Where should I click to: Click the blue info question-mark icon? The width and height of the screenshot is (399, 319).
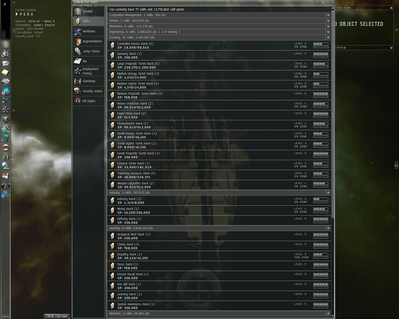[6, 194]
